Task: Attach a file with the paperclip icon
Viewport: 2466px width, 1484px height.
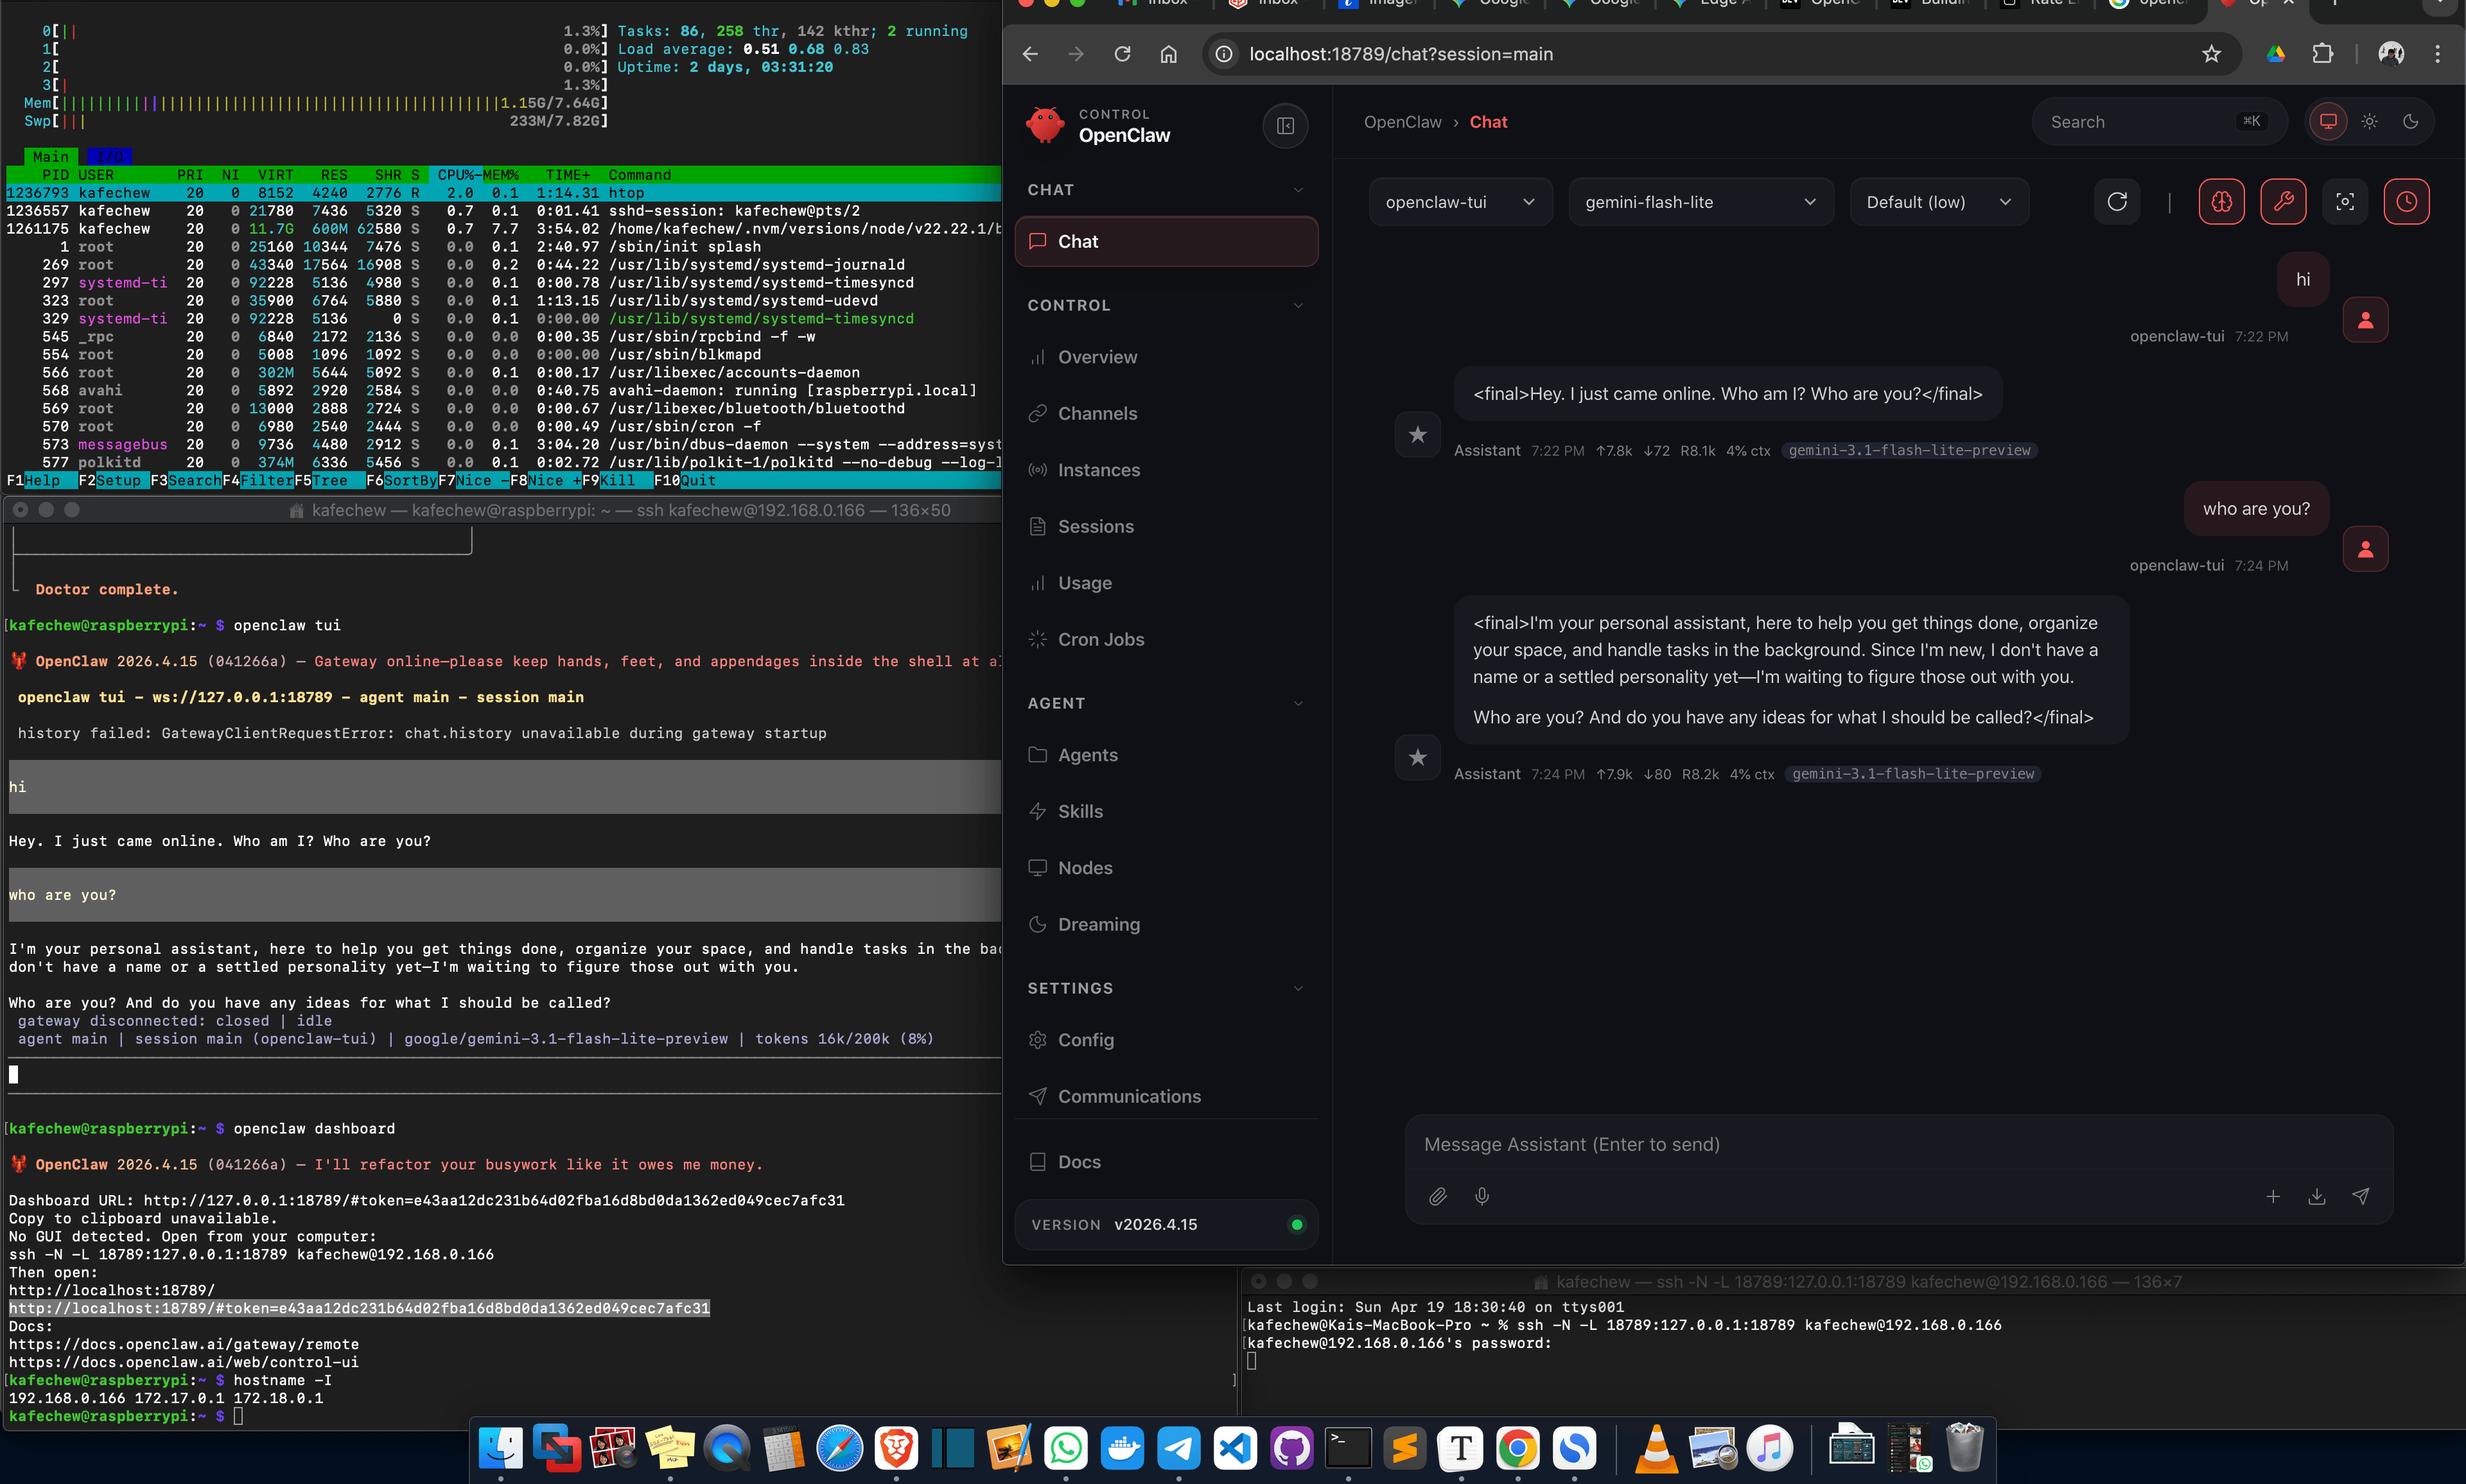Action: pos(1438,1196)
